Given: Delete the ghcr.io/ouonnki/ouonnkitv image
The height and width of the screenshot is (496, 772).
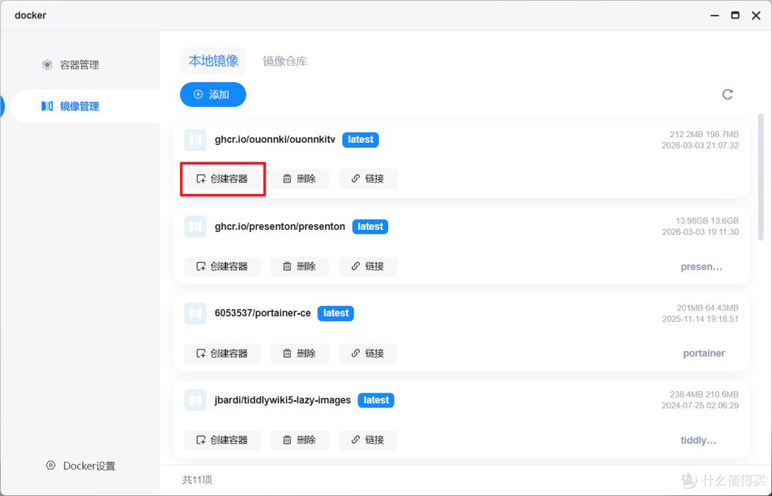Looking at the screenshot, I should [x=300, y=179].
